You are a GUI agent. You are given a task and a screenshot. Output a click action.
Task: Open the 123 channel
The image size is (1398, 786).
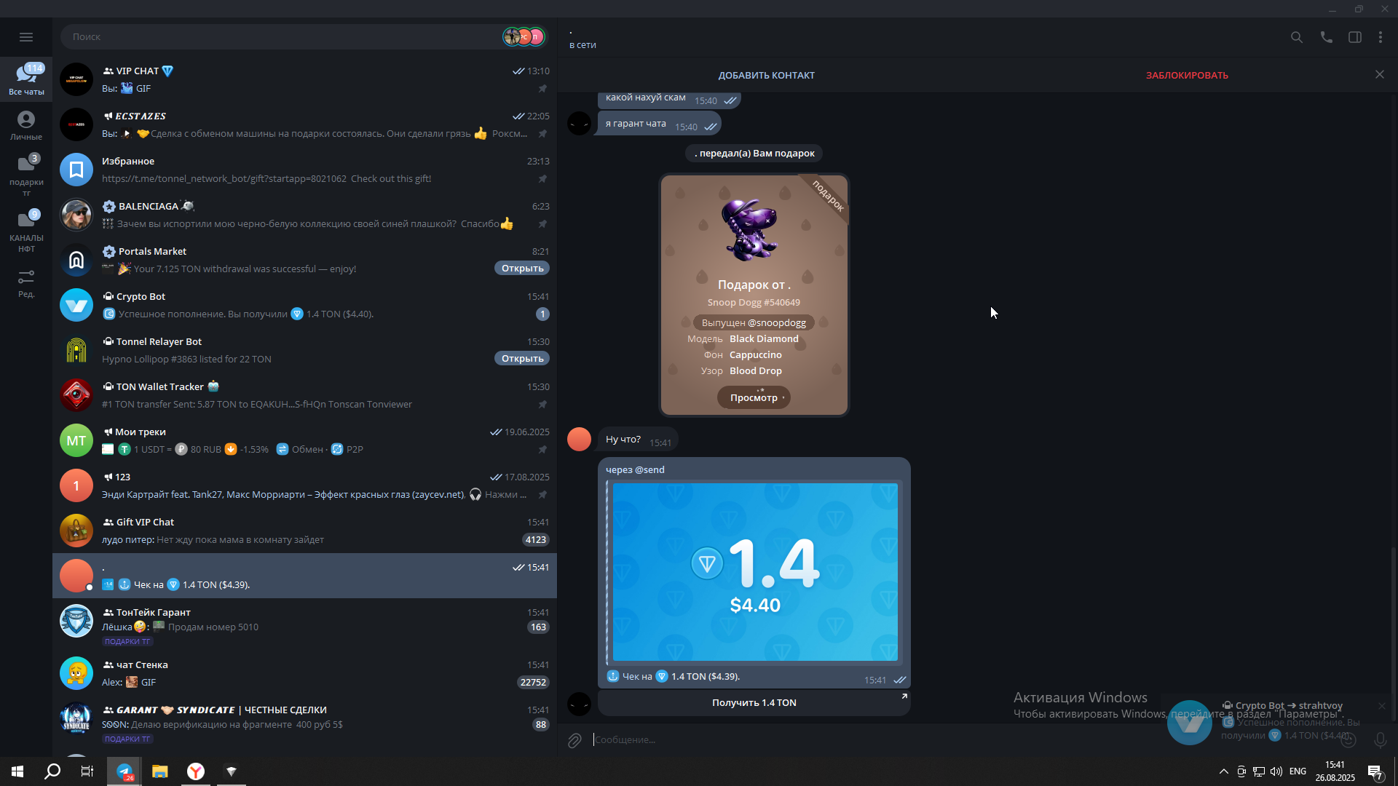click(x=304, y=485)
